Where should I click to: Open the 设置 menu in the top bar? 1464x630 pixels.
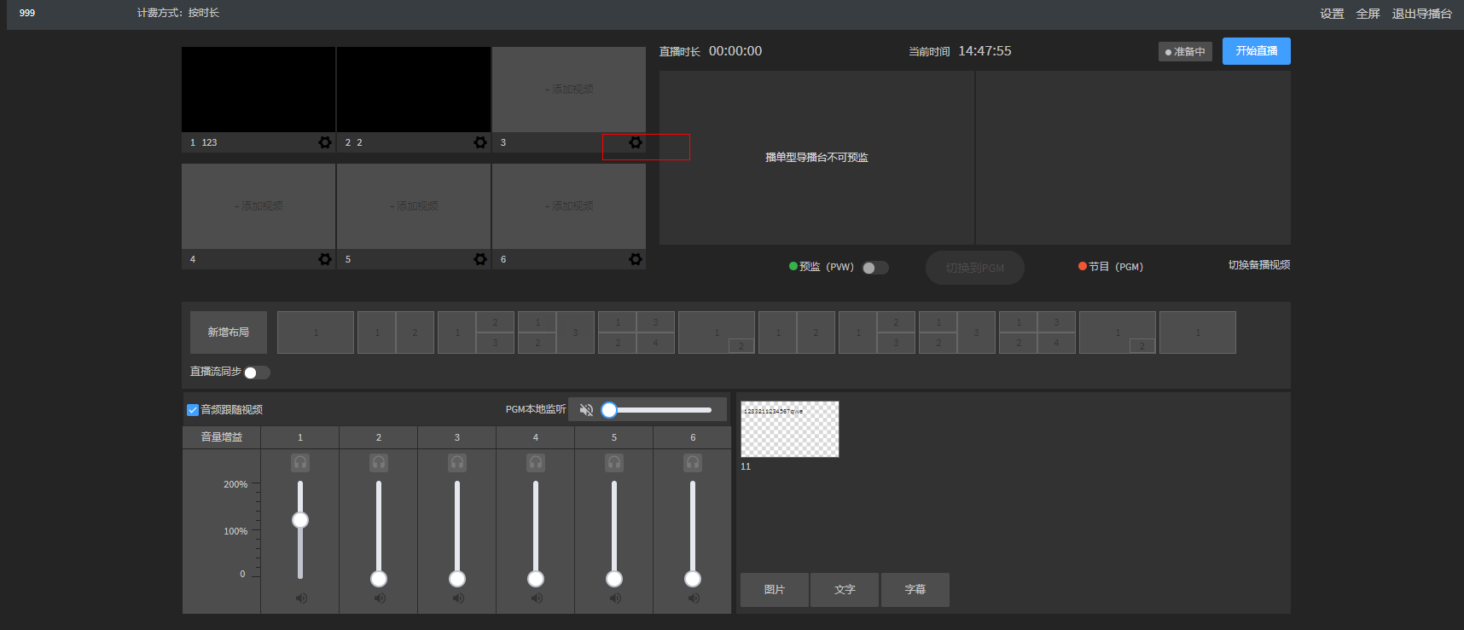(1332, 14)
